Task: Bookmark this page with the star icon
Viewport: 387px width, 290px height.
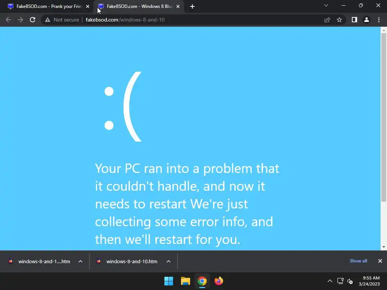Action: [339, 20]
